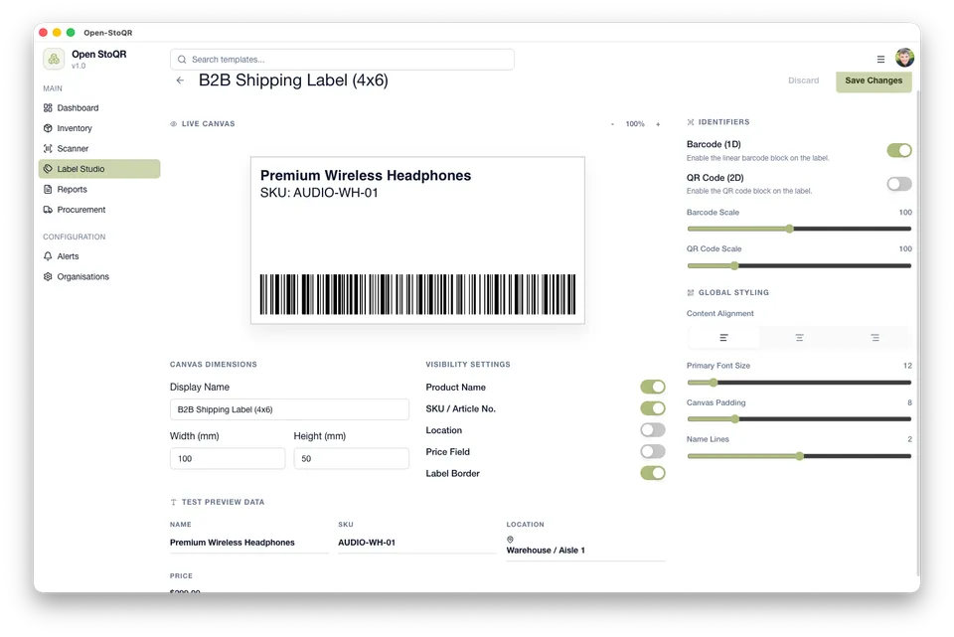The width and height of the screenshot is (954, 637).
Task: Edit the Warehouse / Aisle 1 location
Action: click(x=586, y=550)
